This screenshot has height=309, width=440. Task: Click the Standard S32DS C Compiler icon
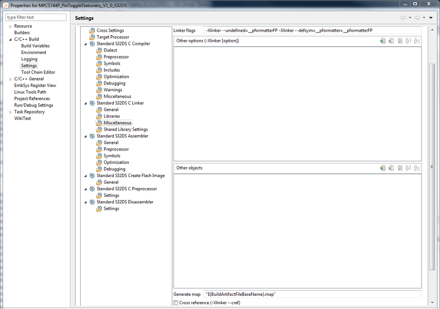(92, 44)
